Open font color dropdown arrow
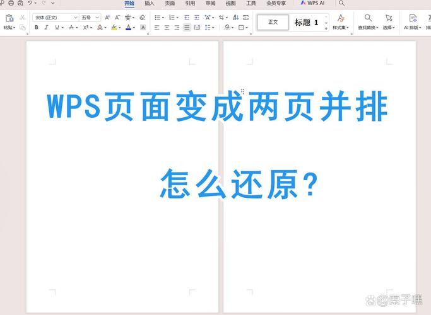 click(x=134, y=28)
